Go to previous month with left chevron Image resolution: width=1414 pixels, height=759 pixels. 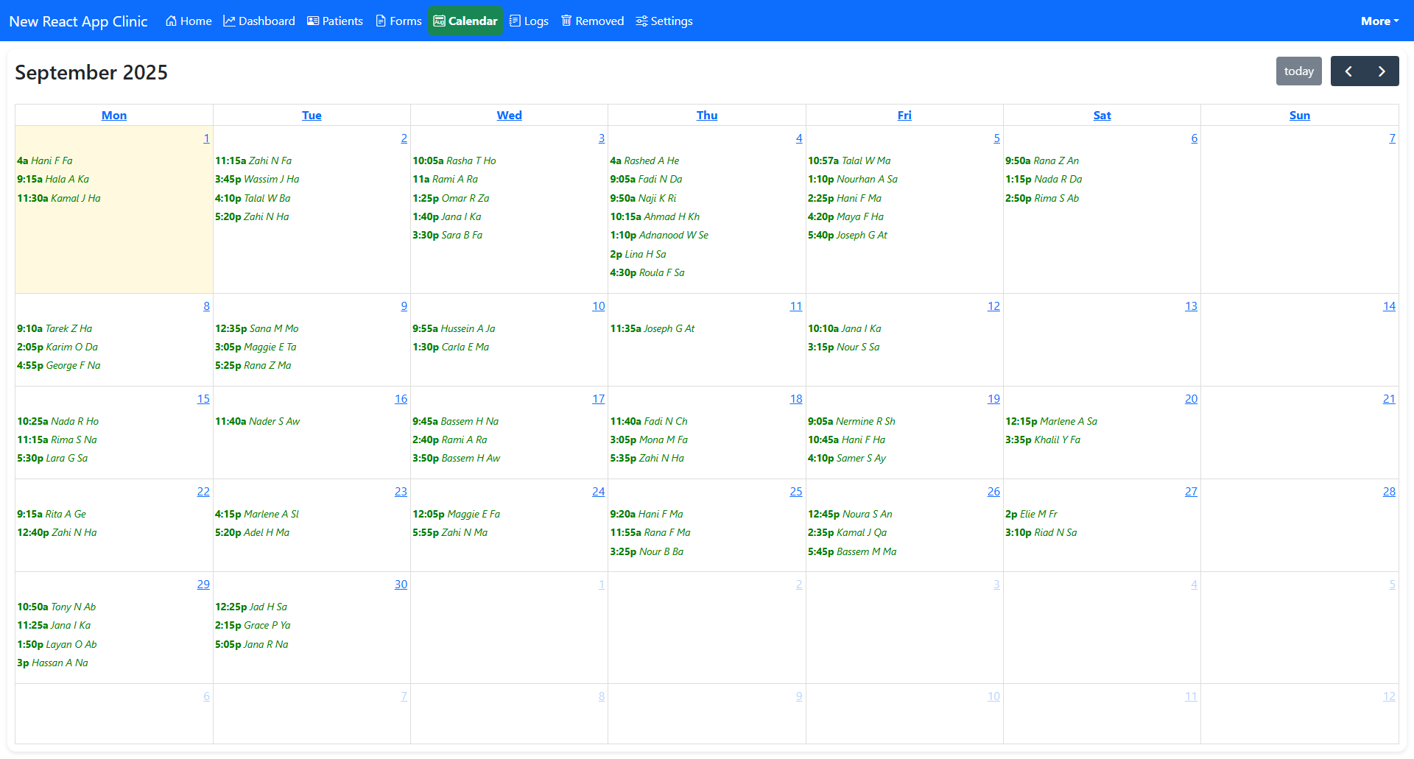click(1348, 71)
